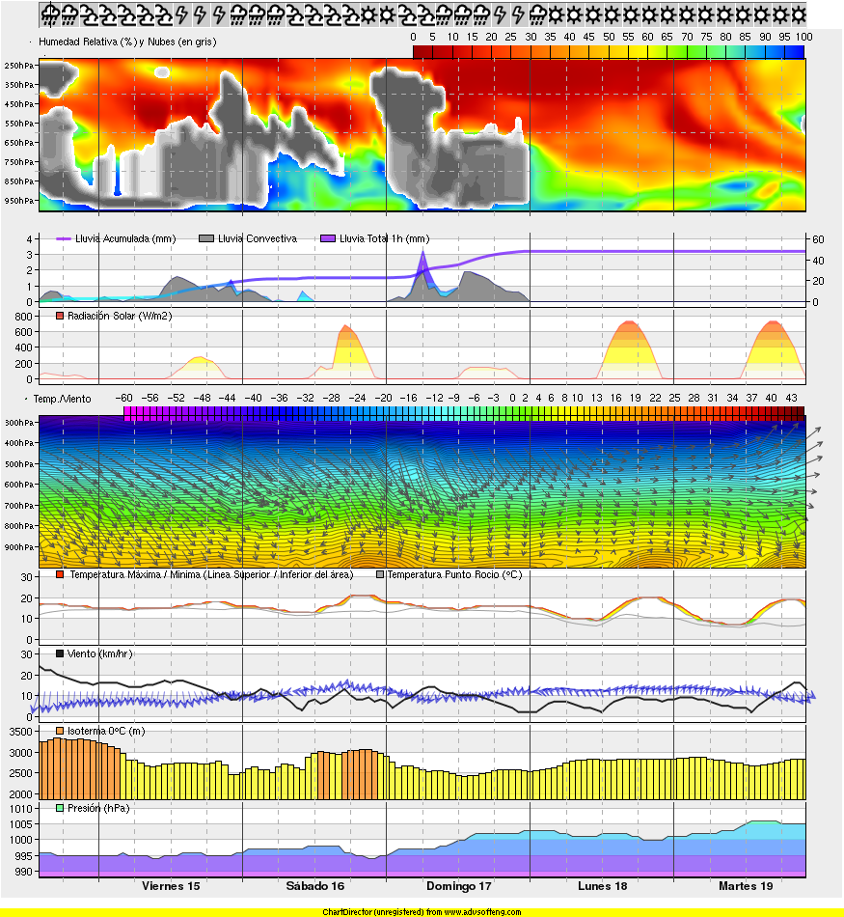Click the rightmost sun icon in forecast strip
The width and height of the screenshot is (844, 917).
point(799,15)
